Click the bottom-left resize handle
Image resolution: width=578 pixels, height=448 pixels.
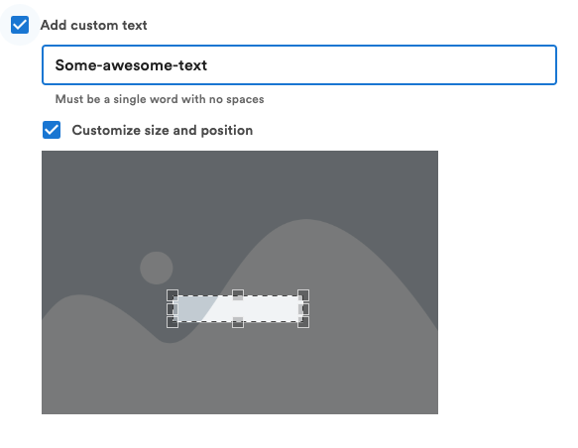point(173,322)
